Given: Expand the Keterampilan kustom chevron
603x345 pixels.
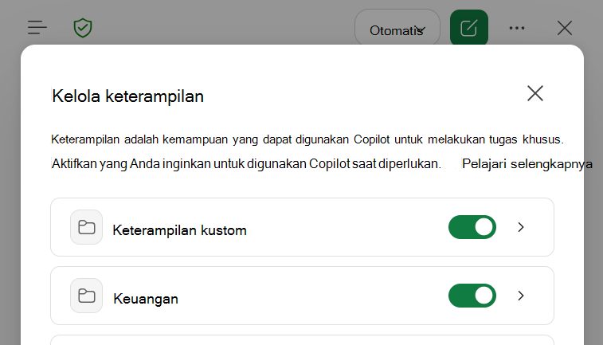Looking at the screenshot, I should (521, 227).
